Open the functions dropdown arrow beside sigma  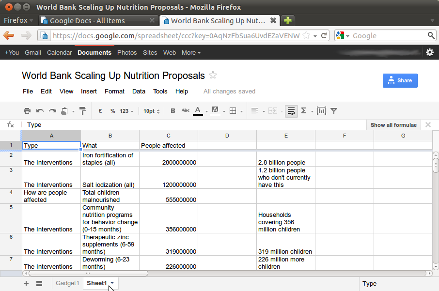pos(312,111)
